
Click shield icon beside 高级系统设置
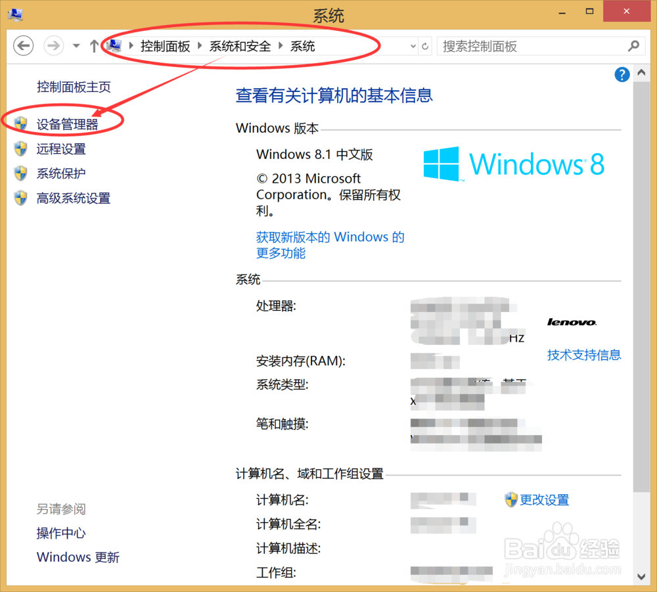coord(20,198)
